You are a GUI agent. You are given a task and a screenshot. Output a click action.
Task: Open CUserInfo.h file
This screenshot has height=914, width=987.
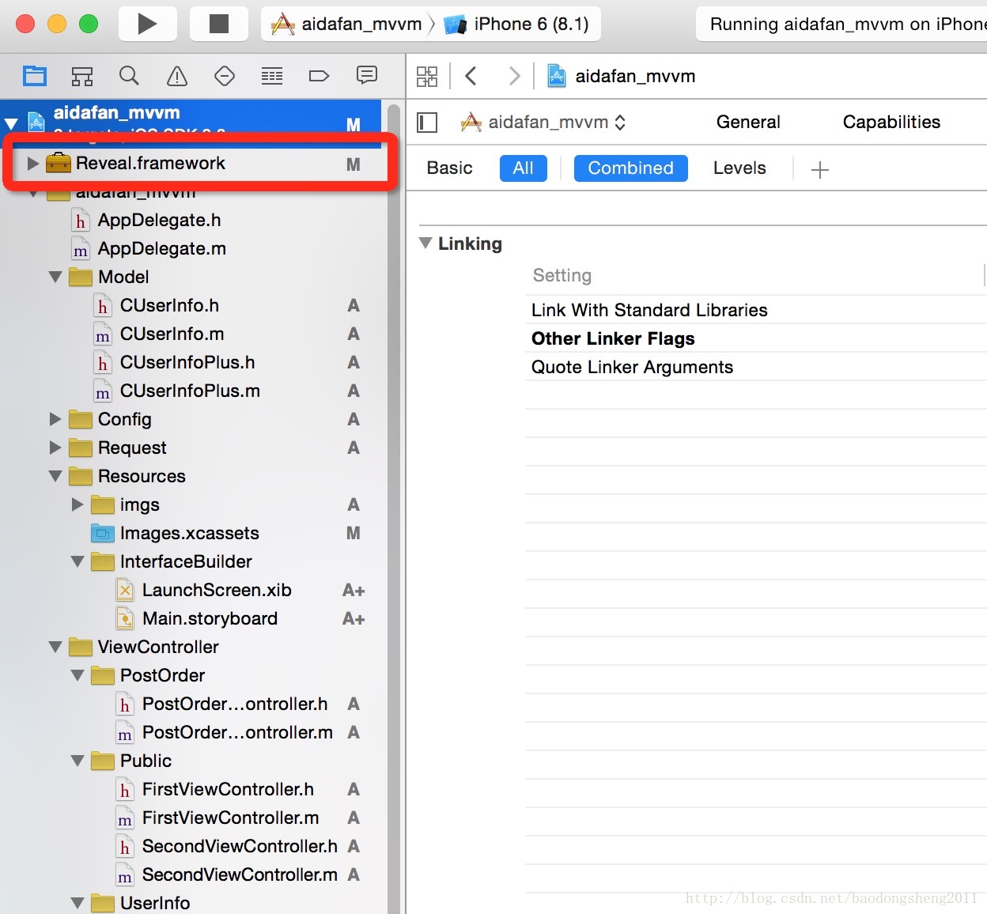point(169,305)
